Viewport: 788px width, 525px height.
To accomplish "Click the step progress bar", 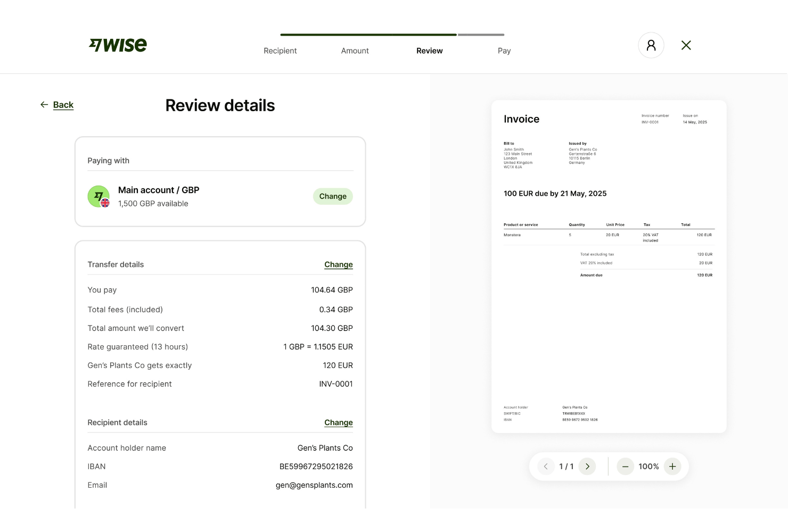I will coord(392,35).
